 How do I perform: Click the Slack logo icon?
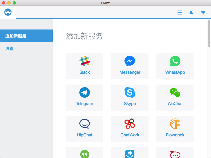pyautogui.click(x=85, y=61)
